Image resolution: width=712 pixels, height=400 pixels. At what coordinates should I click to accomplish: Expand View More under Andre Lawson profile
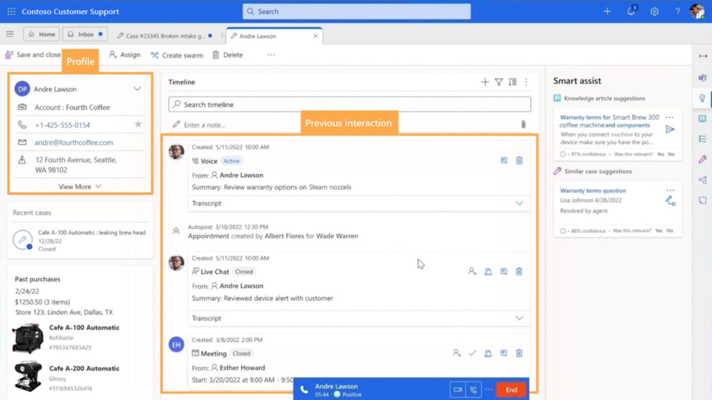click(74, 186)
